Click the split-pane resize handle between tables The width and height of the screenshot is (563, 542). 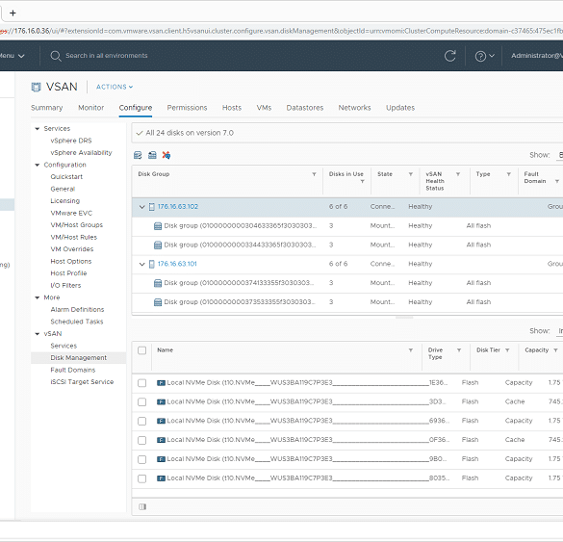tap(404, 318)
